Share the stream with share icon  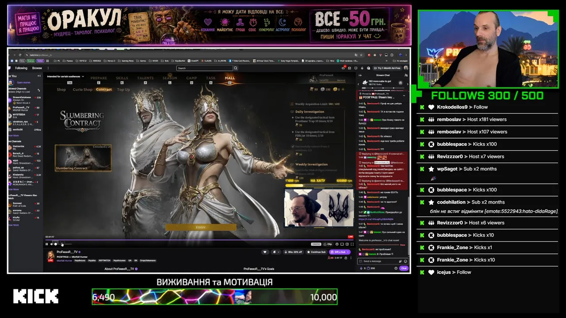pos(345,257)
